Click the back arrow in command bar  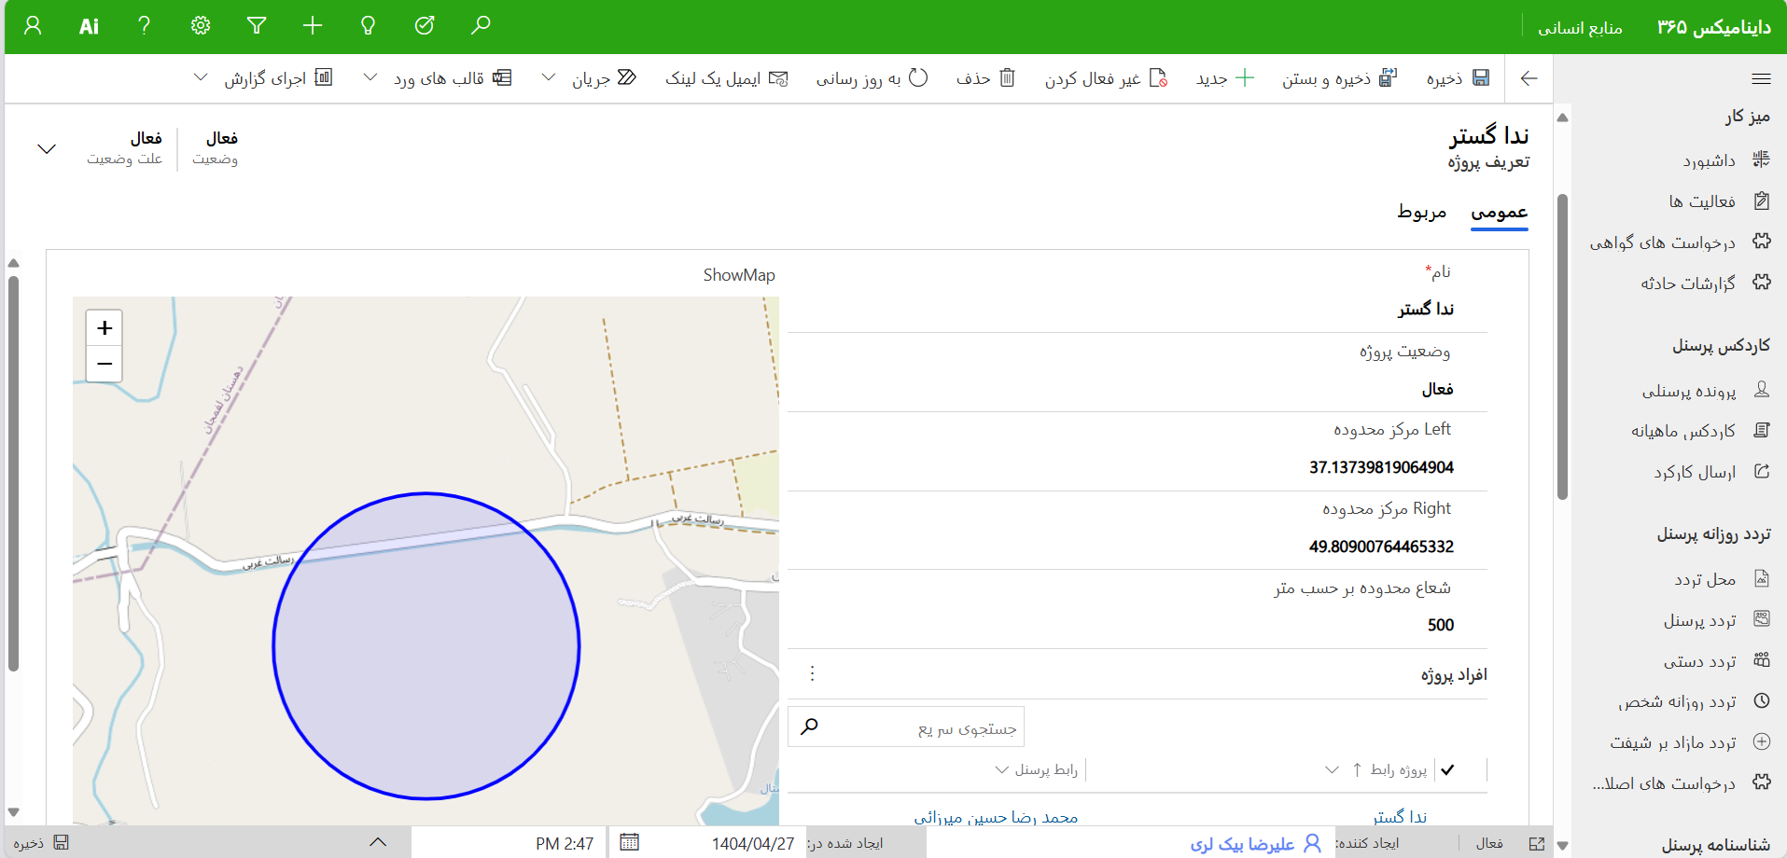pyautogui.click(x=1529, y=78)
